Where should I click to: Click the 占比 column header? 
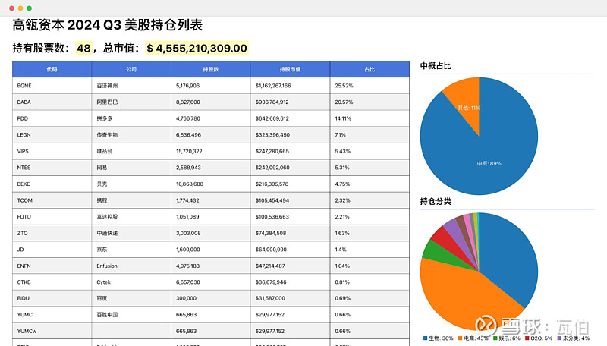tap(370, 69)
